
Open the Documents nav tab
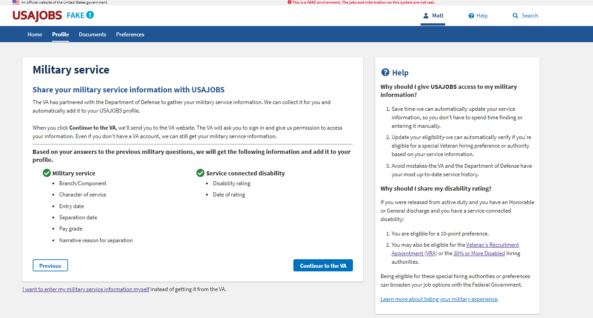click(x=93, y=35)
